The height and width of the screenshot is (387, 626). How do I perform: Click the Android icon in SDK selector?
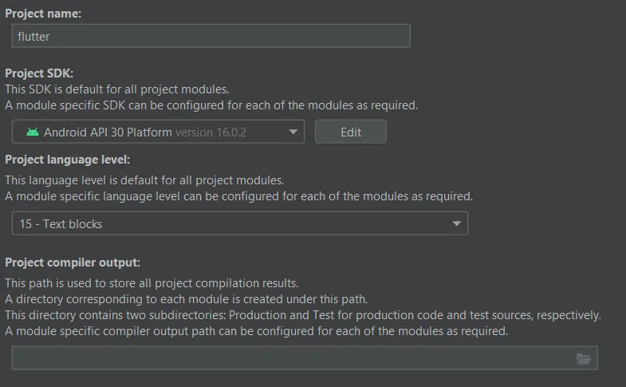pyautogui.click(x=32, y=132)
